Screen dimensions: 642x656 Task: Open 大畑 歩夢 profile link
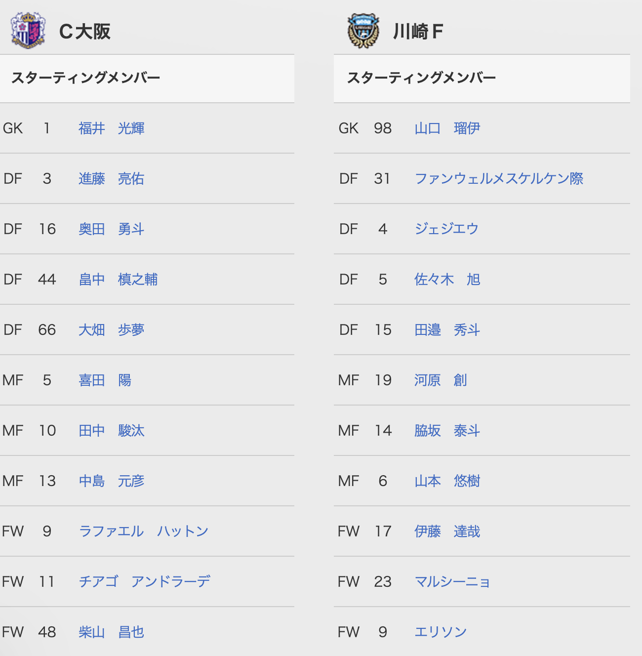[112, 330]
